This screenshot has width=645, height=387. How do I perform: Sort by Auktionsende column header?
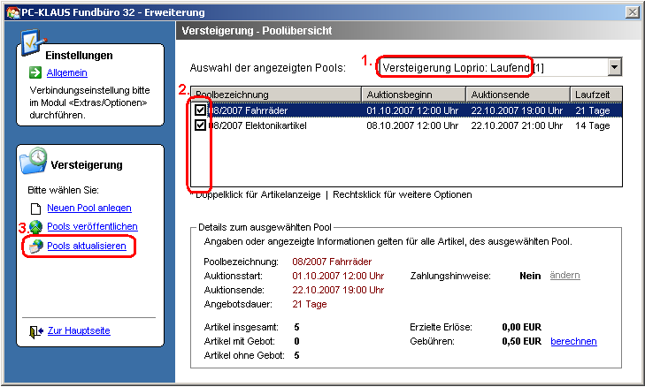point(518,95)
